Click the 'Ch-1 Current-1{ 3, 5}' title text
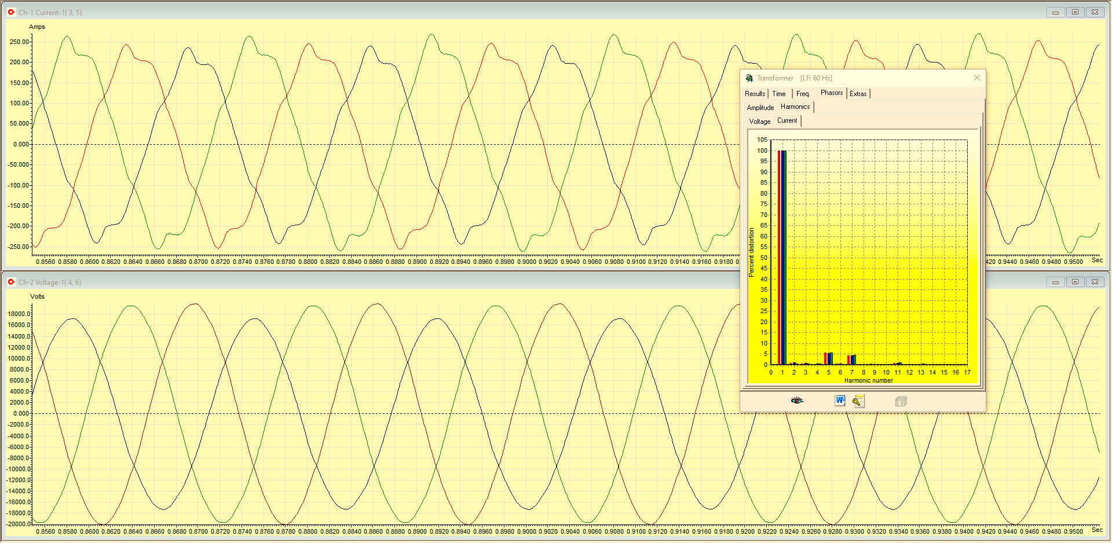The width and height of the screenshot is (1112, 543). pos(50,12)
